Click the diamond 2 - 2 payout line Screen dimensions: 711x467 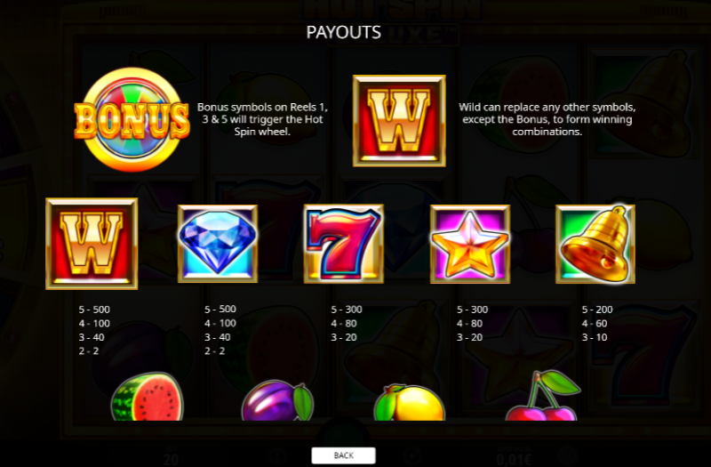click(x=215, y=350)
